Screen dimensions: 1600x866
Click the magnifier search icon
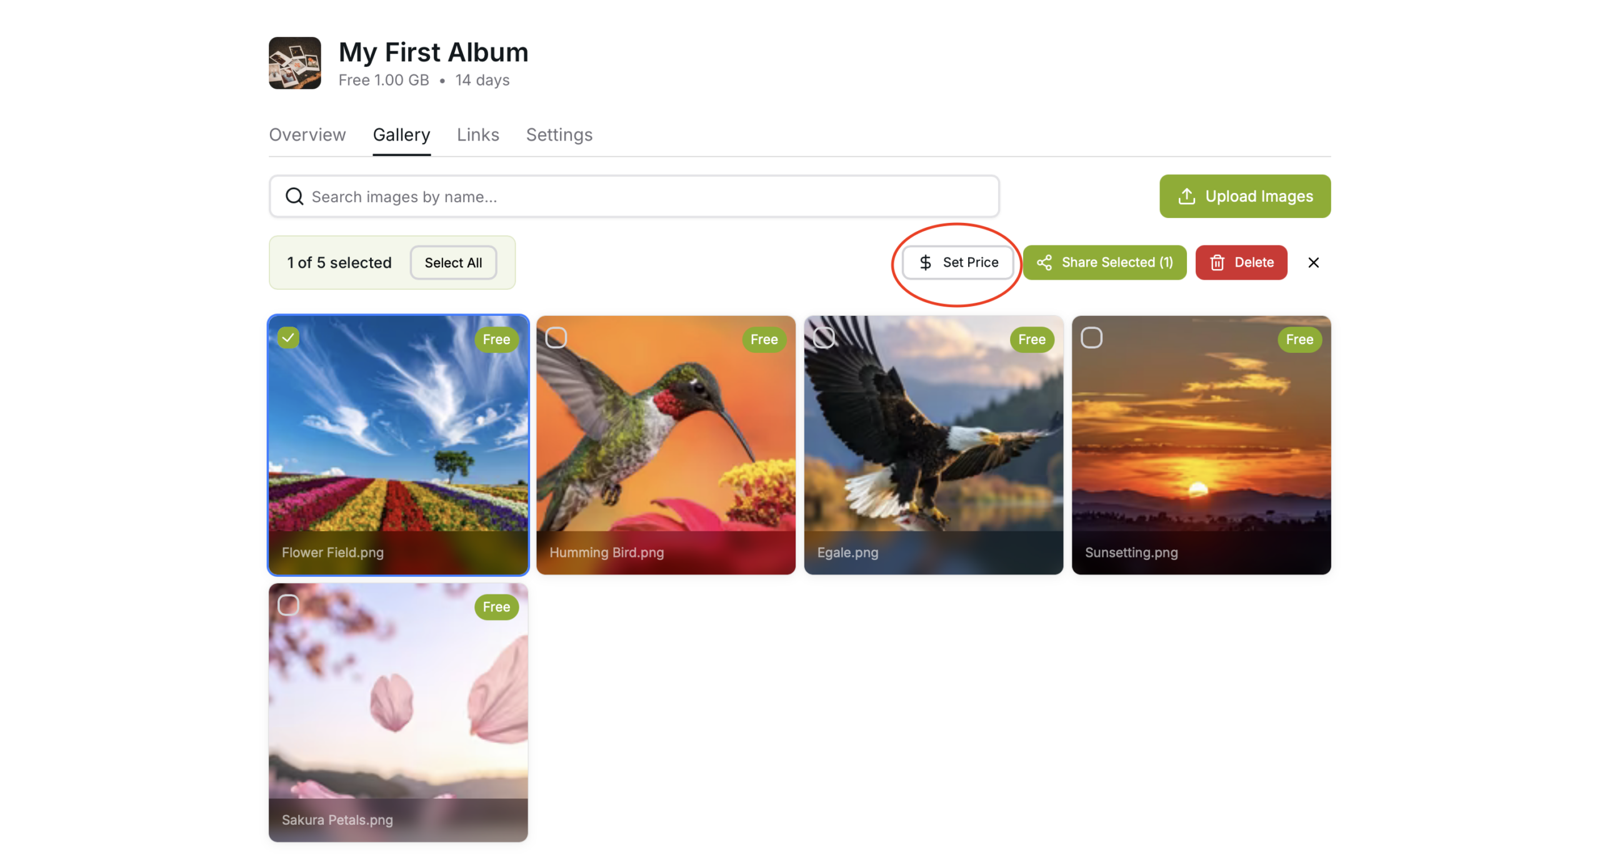(294, 197)
